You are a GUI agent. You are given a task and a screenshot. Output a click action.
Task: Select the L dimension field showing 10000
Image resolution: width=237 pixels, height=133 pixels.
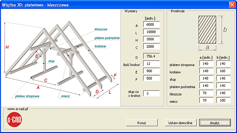point(151,32)
